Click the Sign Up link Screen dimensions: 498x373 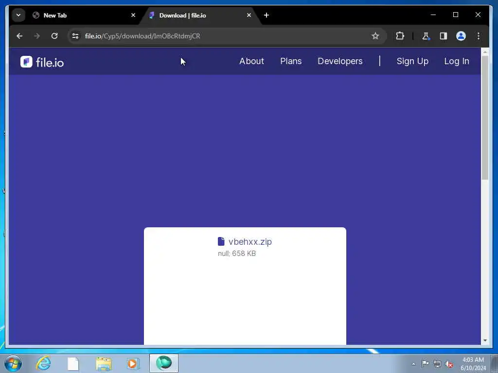412,61
